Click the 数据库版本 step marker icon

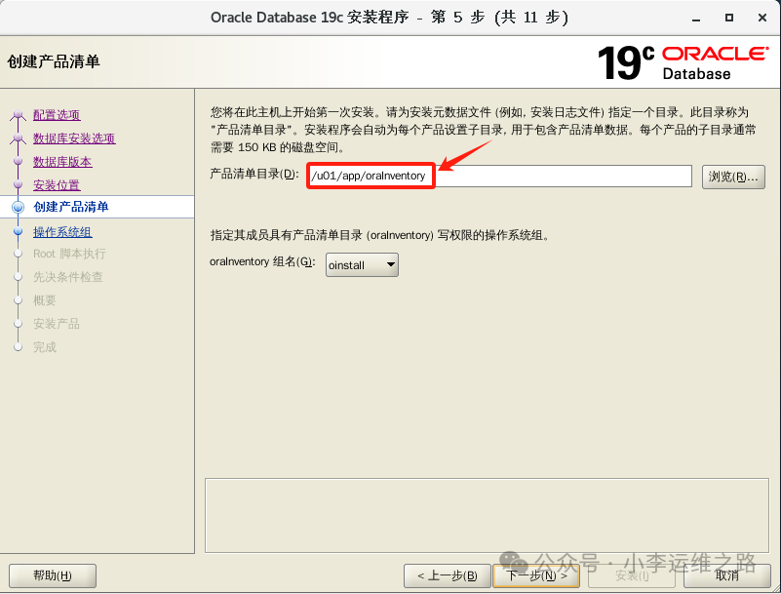click(18, 162)
